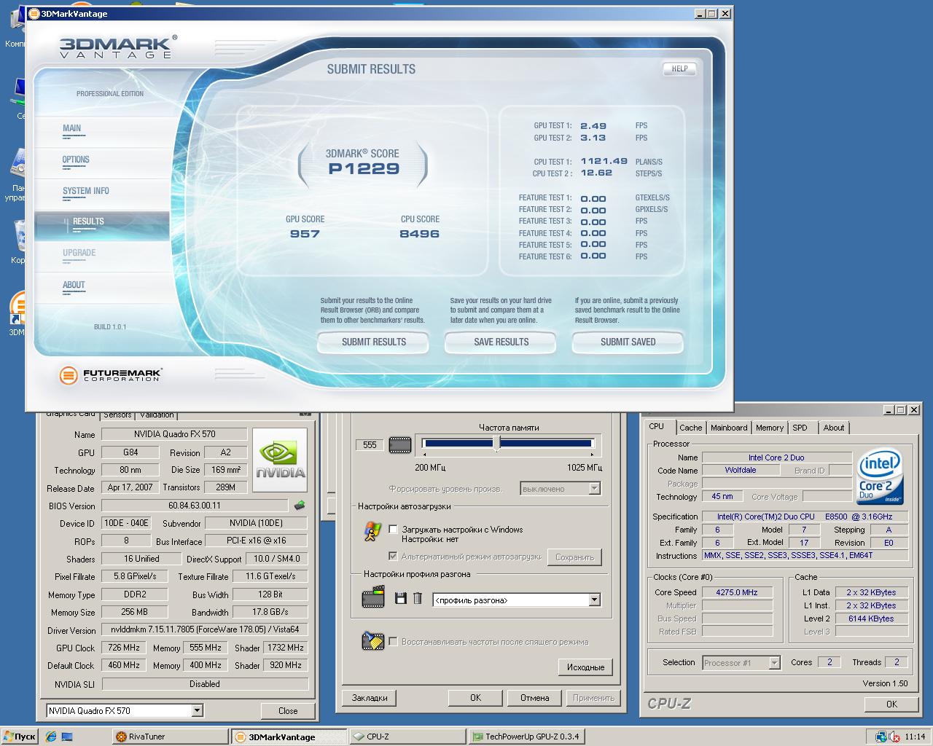Image resolution: width=933 pixels, height=746 pixels.
Task: Open System Info in 3DMark Vantage
Action: coord(85,191)
